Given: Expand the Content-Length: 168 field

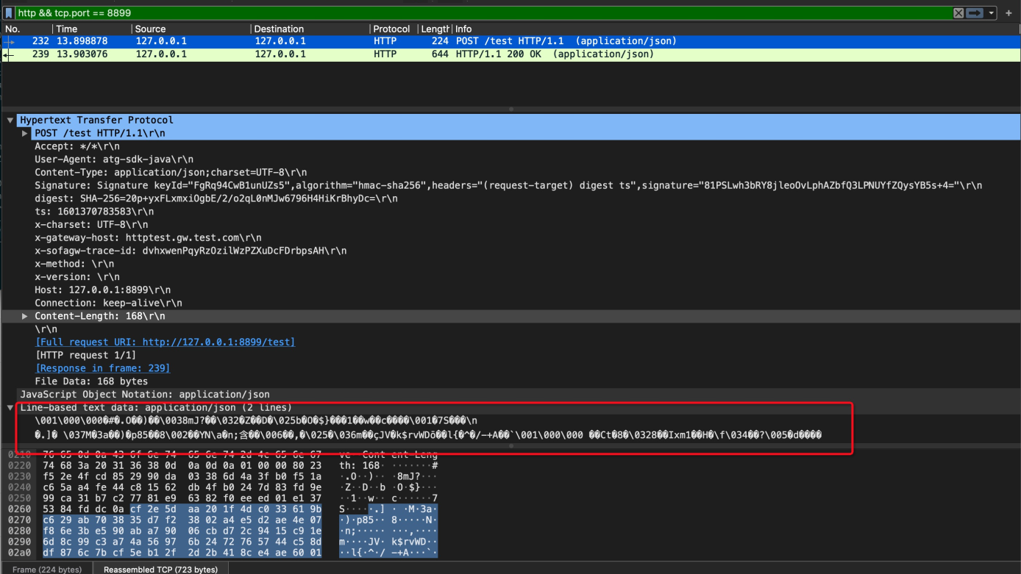Looking at the screenshot, I should [x=25, y=316].
